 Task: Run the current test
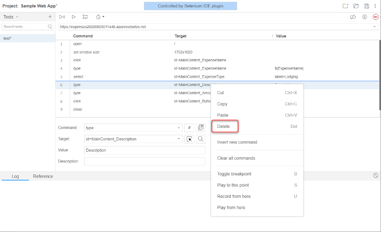click(74, 17)
